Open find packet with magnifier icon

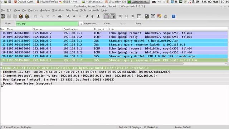click(x=68, y=16)
